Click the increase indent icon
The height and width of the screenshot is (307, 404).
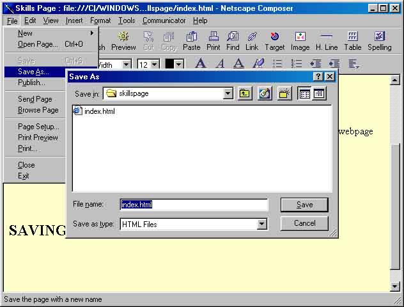point(334,63)
